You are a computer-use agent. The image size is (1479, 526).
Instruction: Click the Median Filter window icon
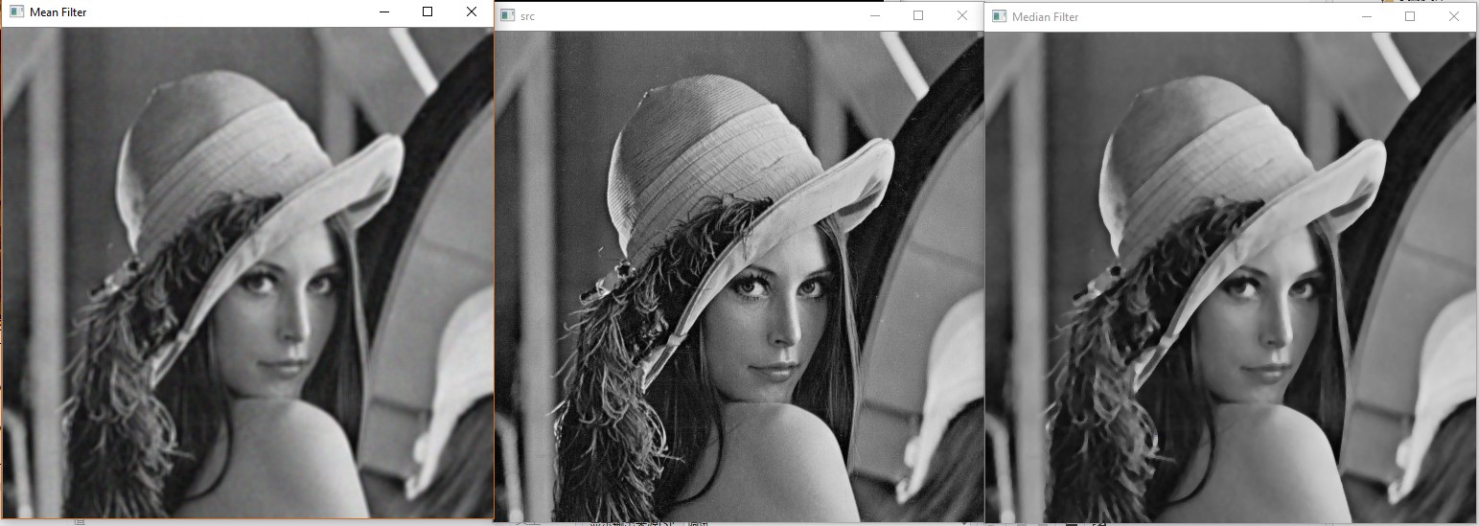[999, 16]
